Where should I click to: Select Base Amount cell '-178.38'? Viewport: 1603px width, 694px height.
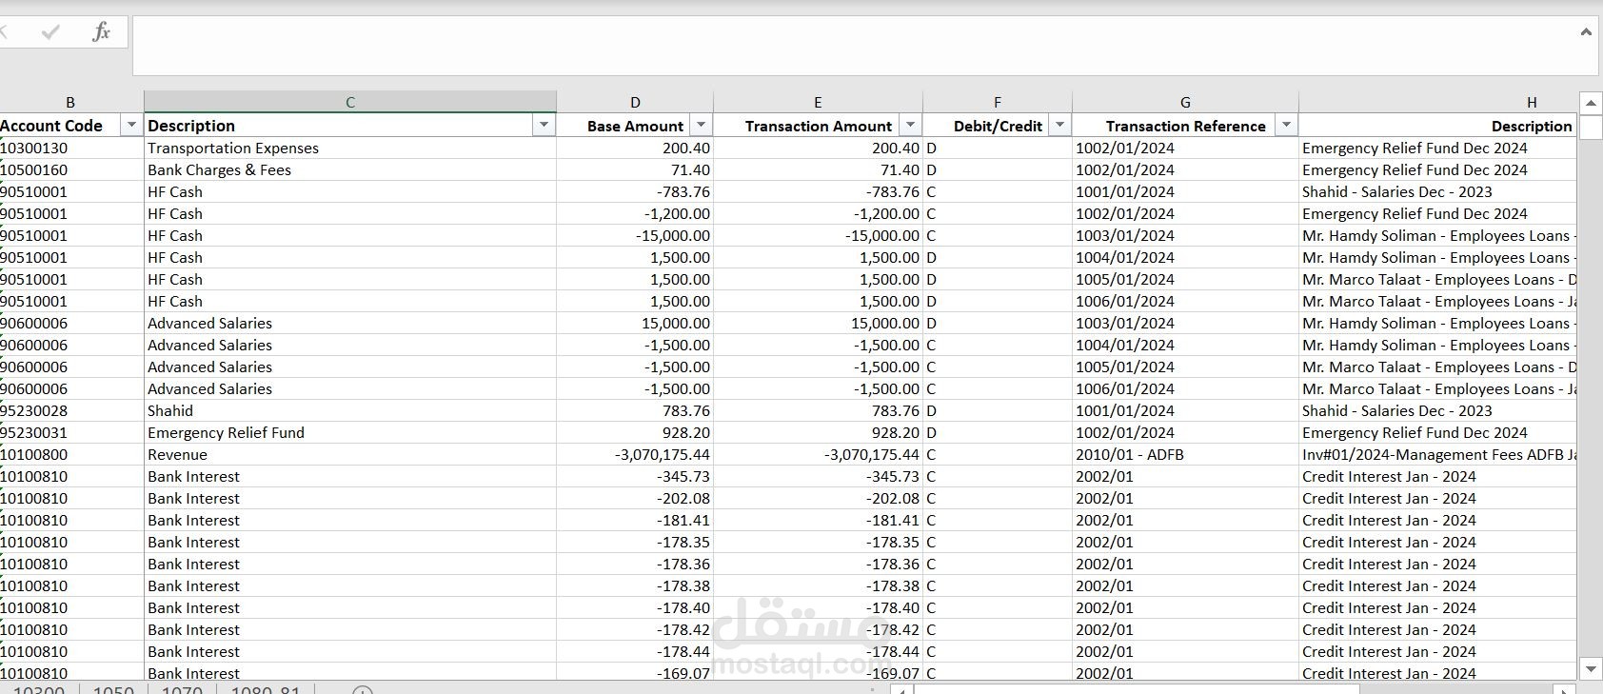click(635, 585)
